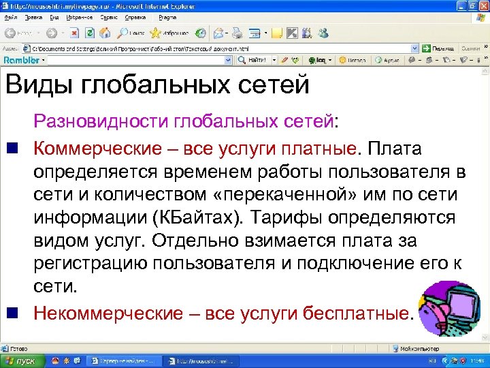Open ICQ button in Rambler toolbar

tap(317, 60)
